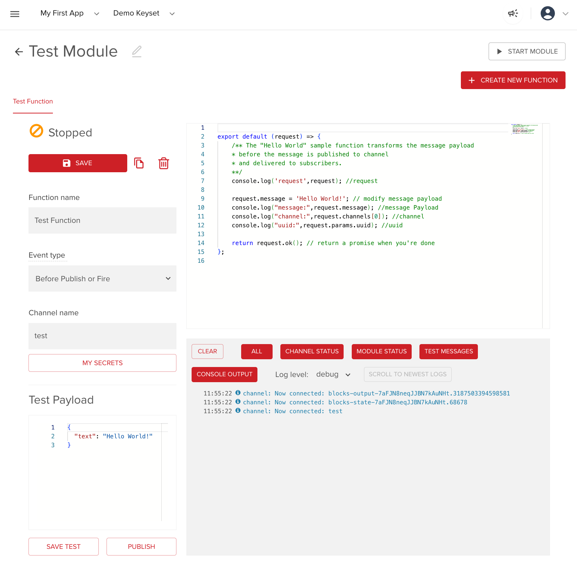Screen dimensions: 577x564
Task: Open the hamburger navigation menu
Action: 15,14
